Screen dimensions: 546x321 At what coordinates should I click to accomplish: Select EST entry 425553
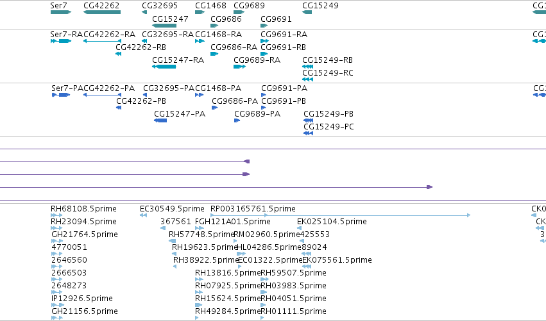tap(315, 235)
